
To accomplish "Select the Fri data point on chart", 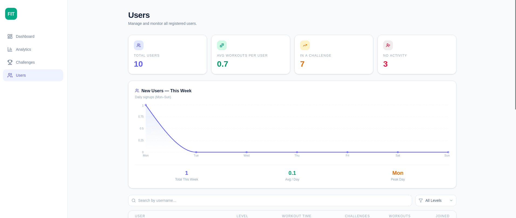I will [x=347, y=152].
